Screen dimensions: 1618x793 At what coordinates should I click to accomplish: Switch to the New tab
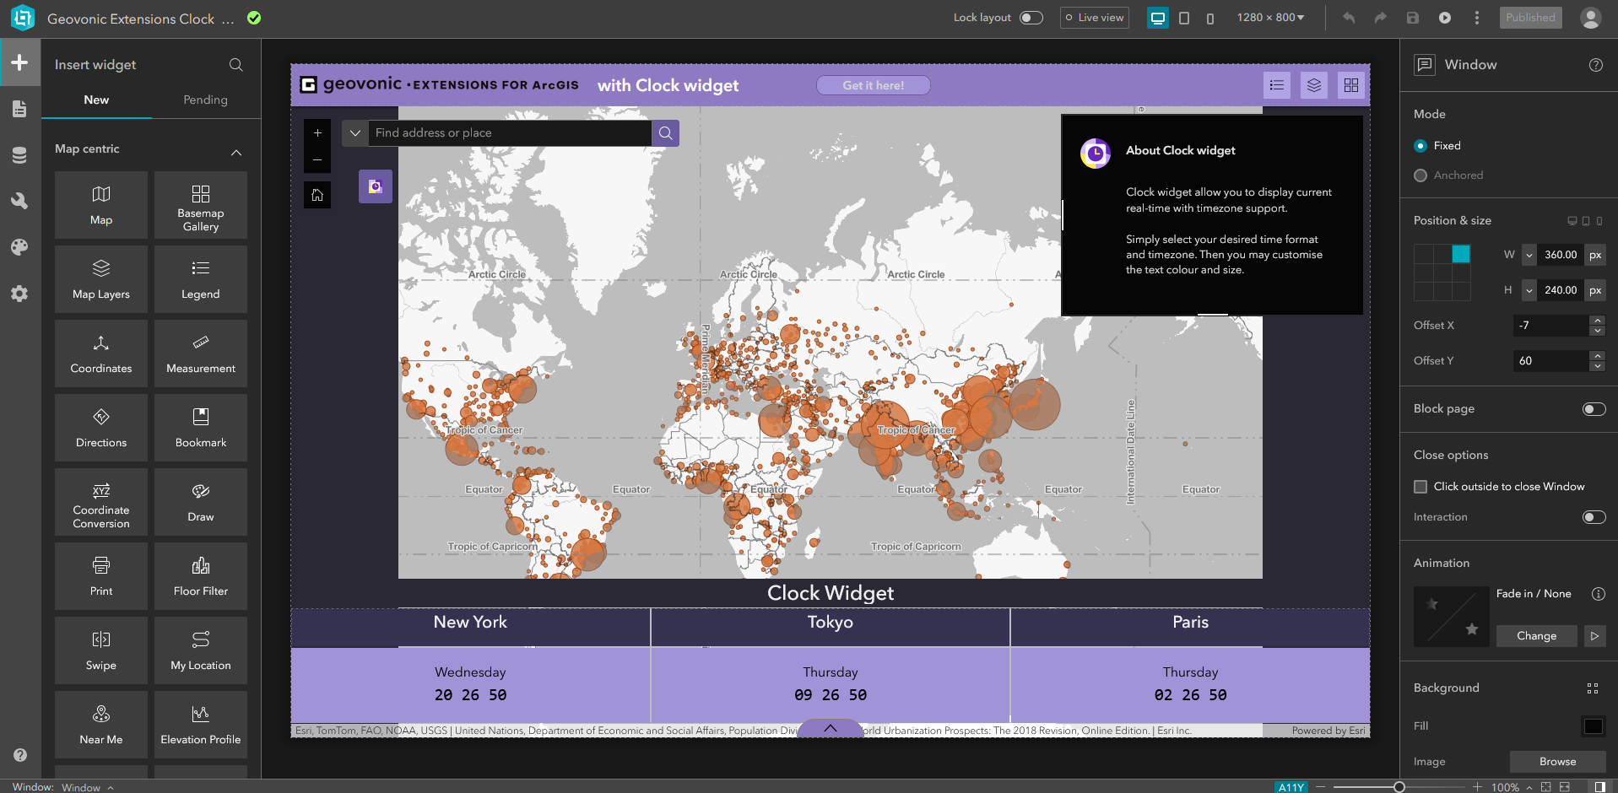[96, 100]
